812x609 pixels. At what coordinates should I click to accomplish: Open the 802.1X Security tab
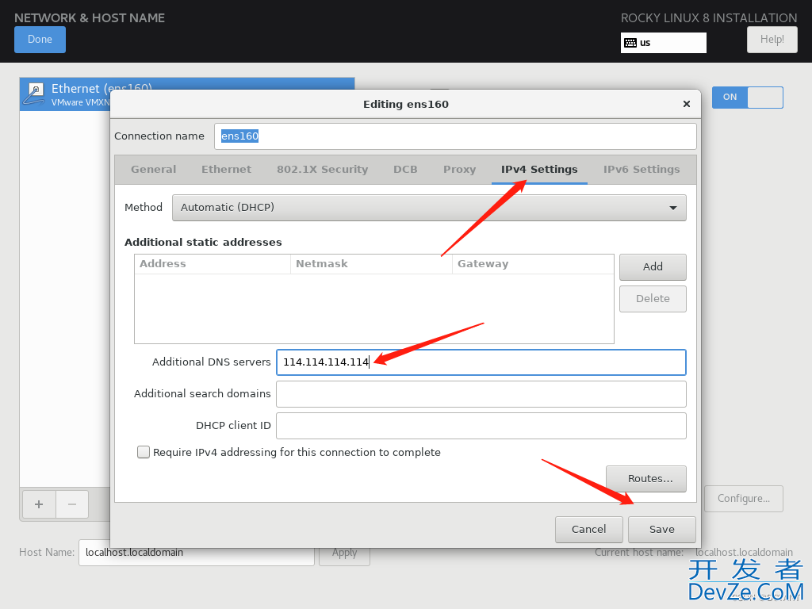[322, 170]
